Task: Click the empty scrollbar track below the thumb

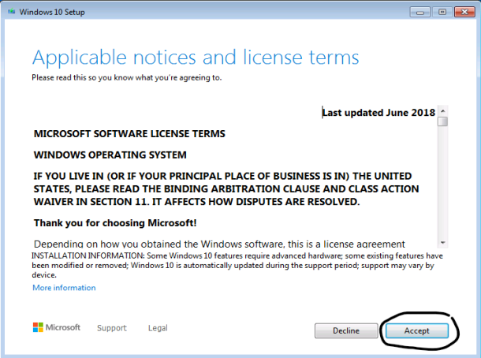Action: [442, 182]
